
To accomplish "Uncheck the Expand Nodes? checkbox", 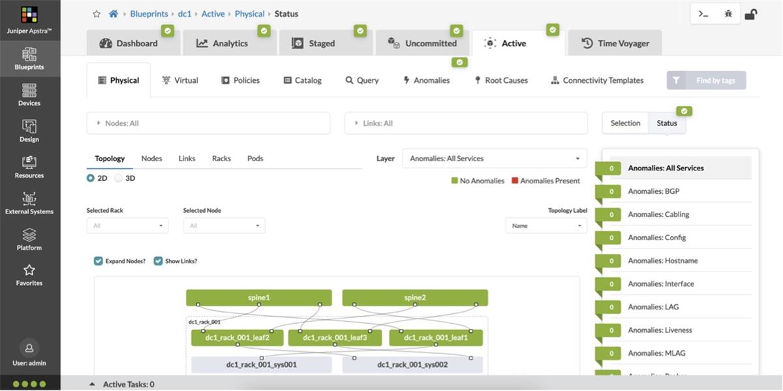I will click(x=97, y=260).
